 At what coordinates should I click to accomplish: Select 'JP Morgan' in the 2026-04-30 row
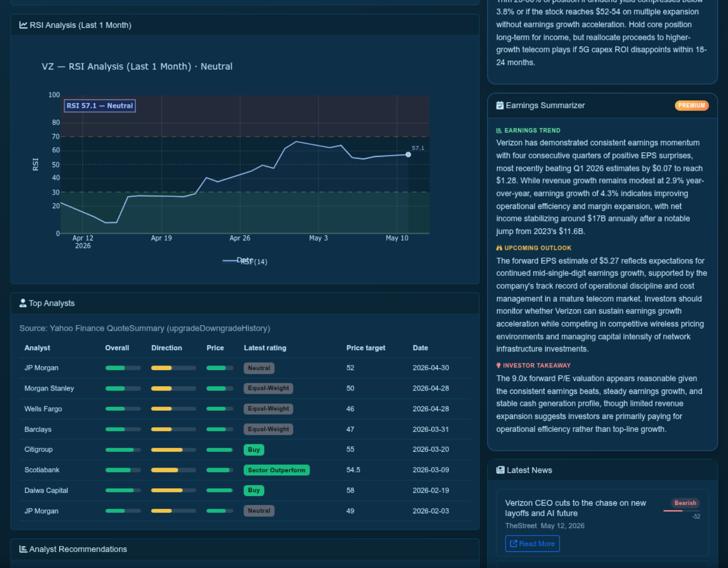41,368
